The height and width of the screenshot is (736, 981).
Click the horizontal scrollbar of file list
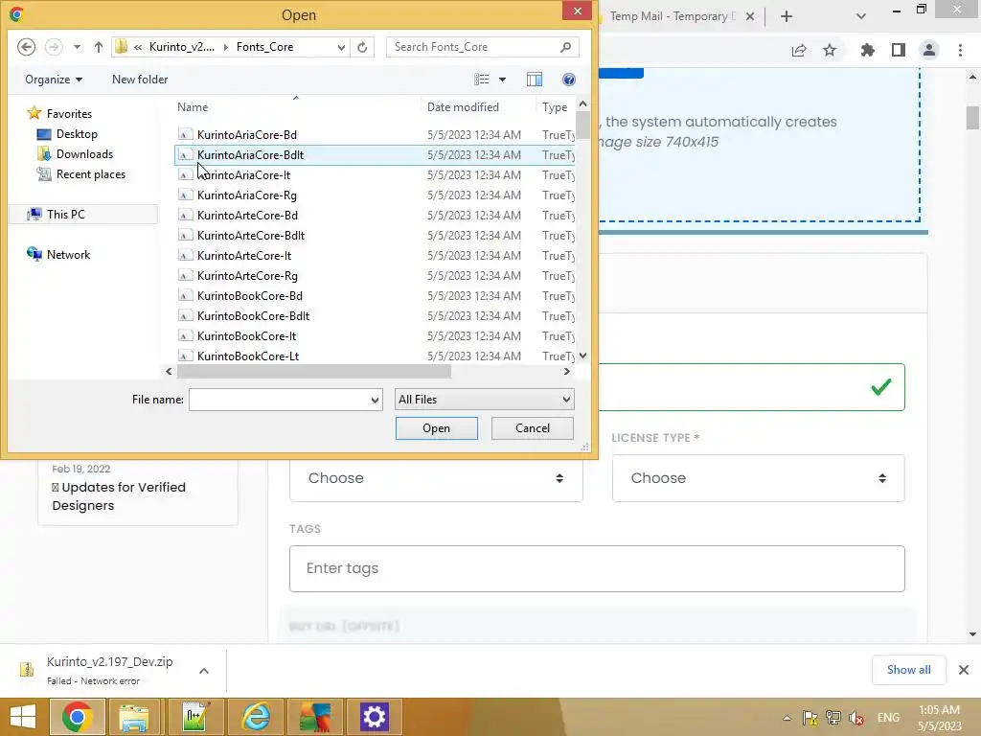pyautogui.click(x=313, y=371)
